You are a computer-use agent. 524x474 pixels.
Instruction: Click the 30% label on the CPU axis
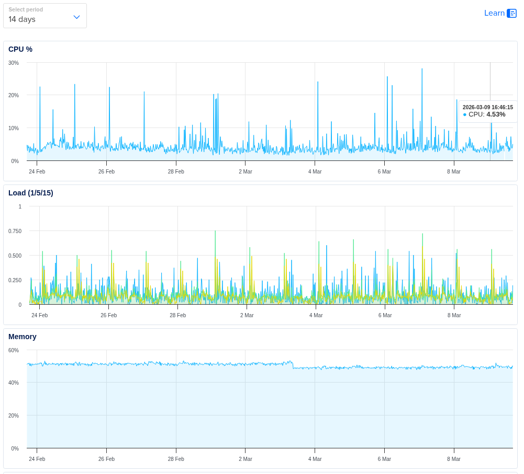pos(14,63)
